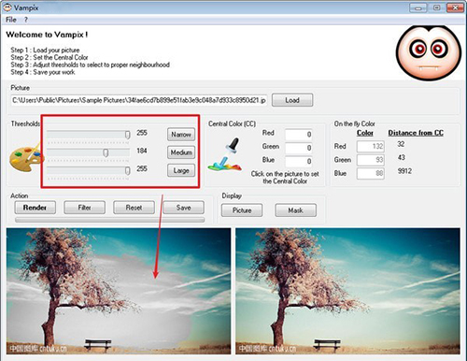The height and width of the screenshot is (361, 467).
Task: Click the color dropper icon
Action: point(226,155)
